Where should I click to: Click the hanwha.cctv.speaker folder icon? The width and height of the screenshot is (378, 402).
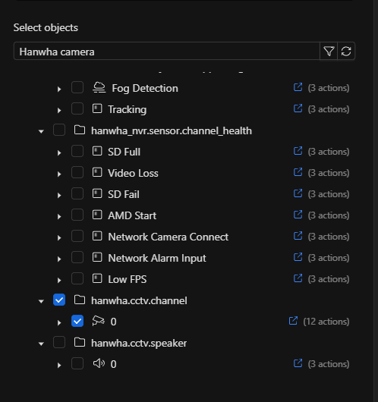(x=80, y=342)
